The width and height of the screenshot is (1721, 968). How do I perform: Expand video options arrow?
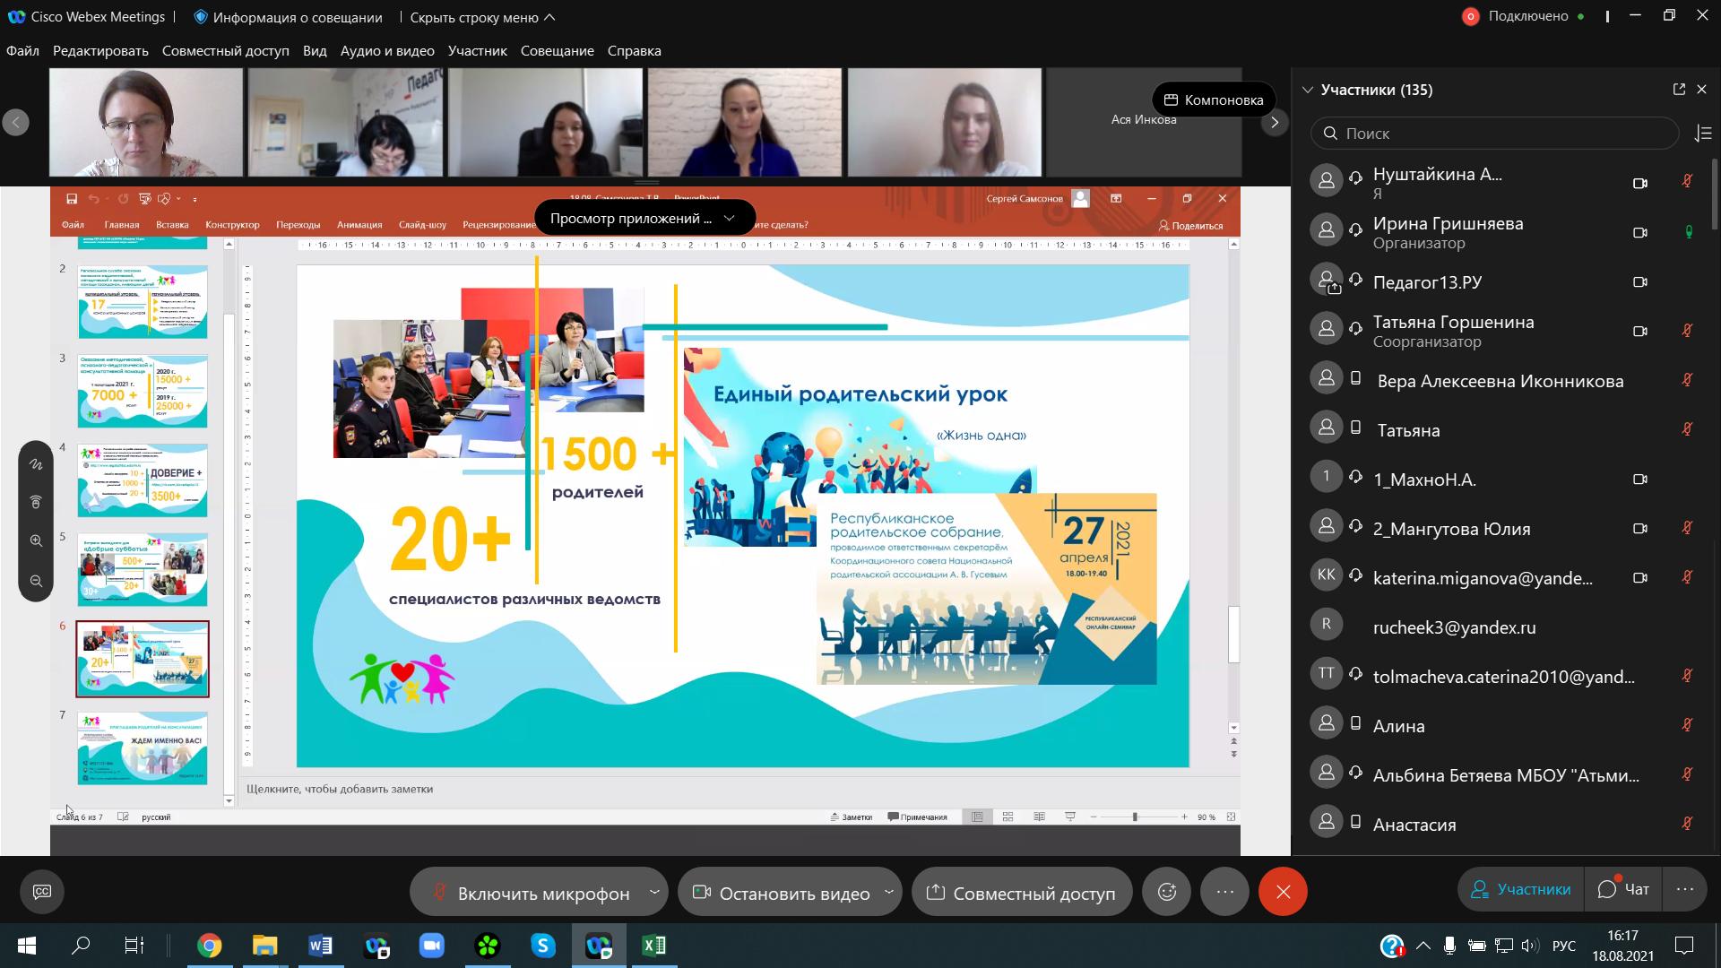click(x=889, y=892)
